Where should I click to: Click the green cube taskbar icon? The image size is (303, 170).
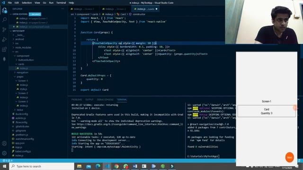point(163,166)
